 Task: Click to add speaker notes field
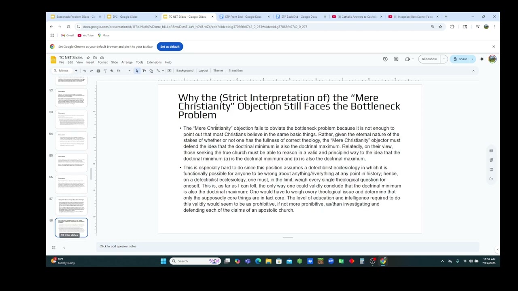click(287, 246)
